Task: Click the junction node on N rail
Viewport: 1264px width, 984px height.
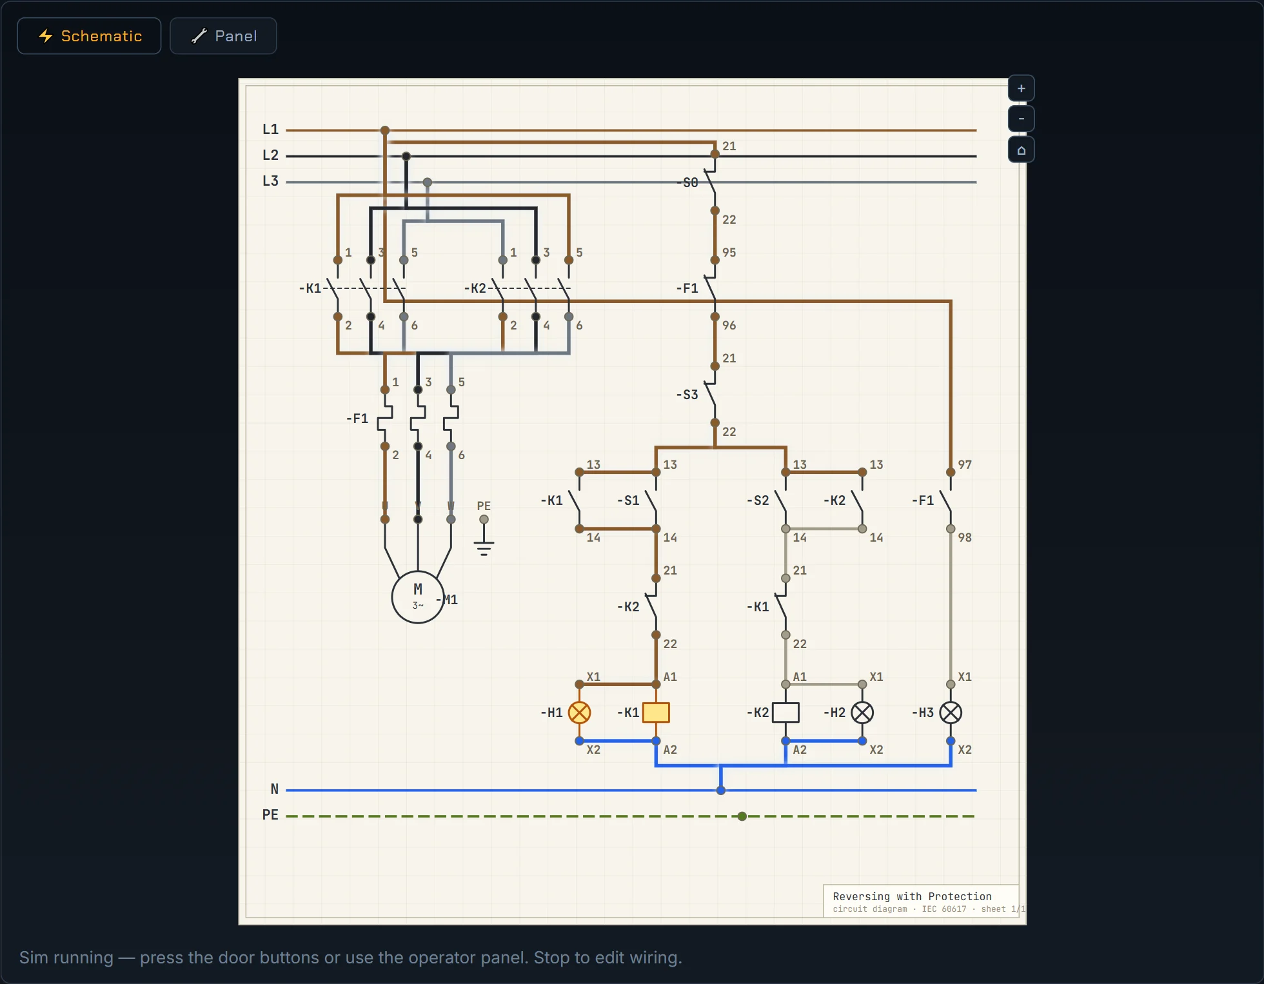Action: 721,791
